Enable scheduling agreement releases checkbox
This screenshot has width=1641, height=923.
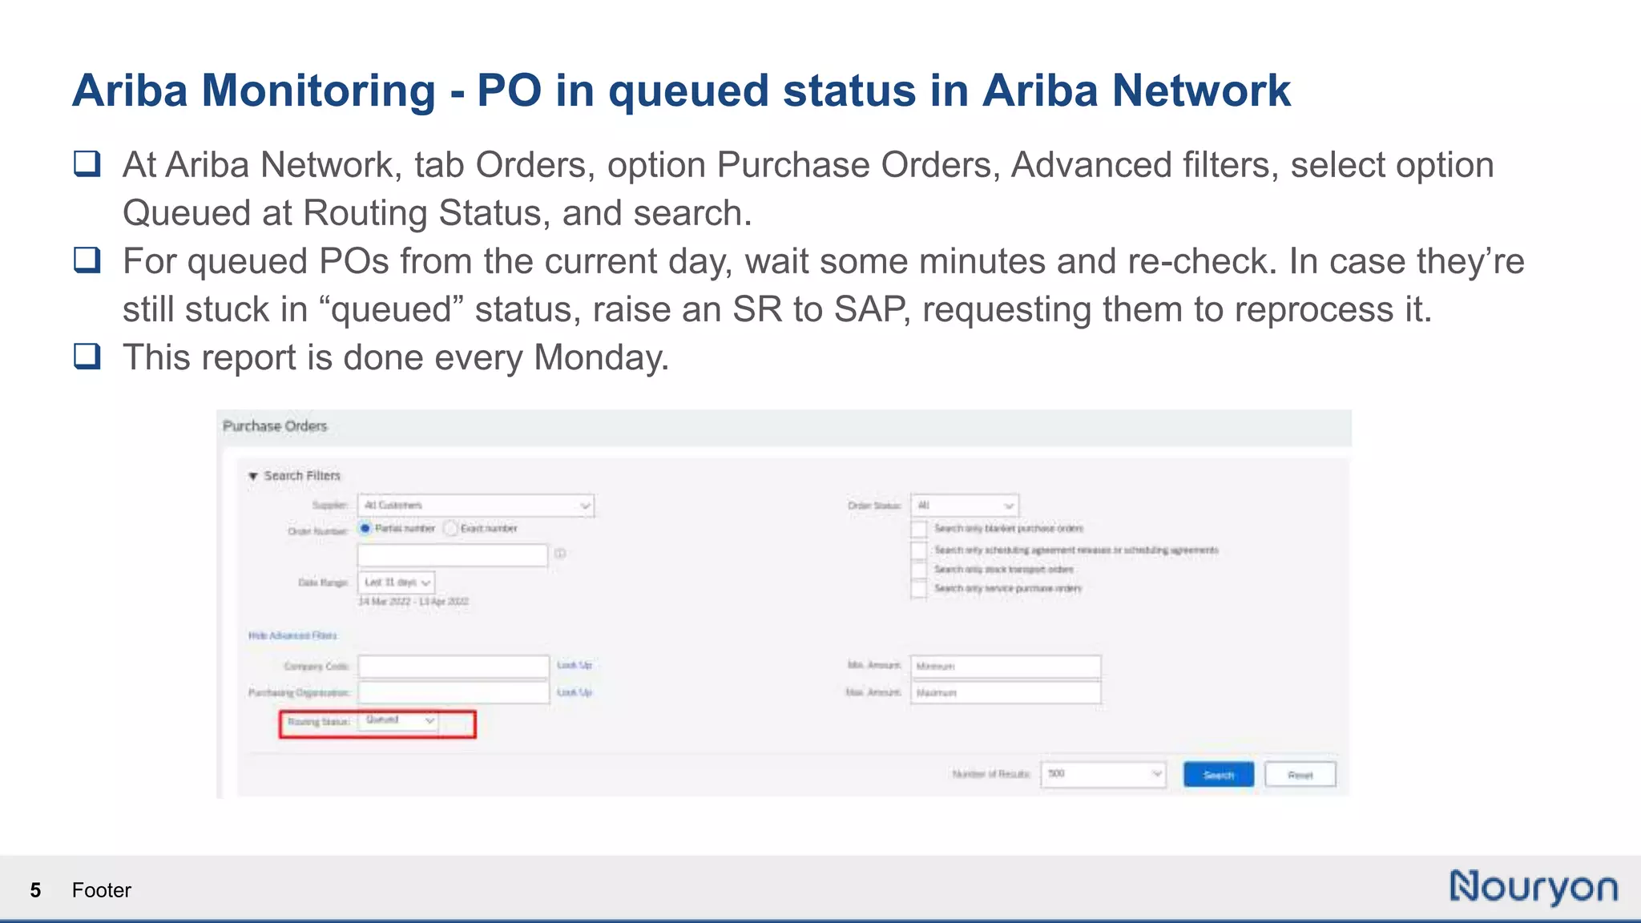[919, 550]
